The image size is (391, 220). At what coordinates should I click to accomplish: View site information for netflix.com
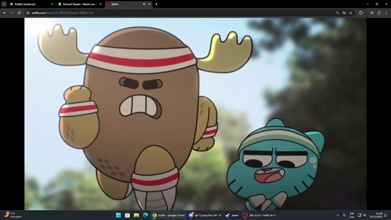[x=28, y=13]
